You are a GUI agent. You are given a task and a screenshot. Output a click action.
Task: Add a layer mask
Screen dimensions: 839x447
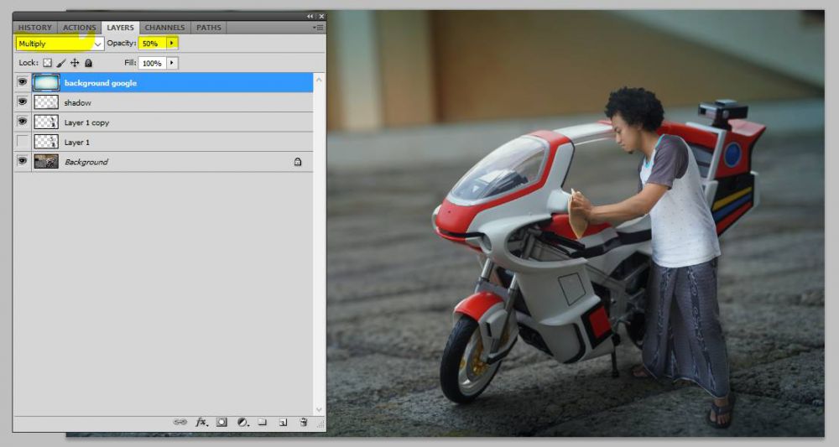(x=222, y=423)
